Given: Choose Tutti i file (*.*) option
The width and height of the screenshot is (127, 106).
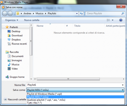Looking at the screenshot, I should click(75, 103).
